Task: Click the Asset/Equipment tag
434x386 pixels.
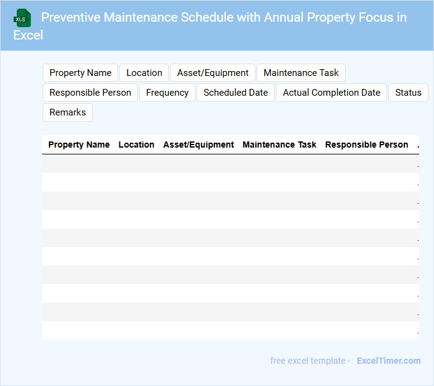Action: click(213, 73)
